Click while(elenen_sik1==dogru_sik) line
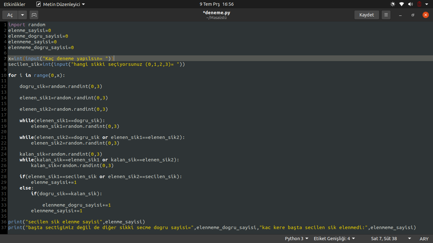Screen dimensions: 433x243 click(62, 120)
